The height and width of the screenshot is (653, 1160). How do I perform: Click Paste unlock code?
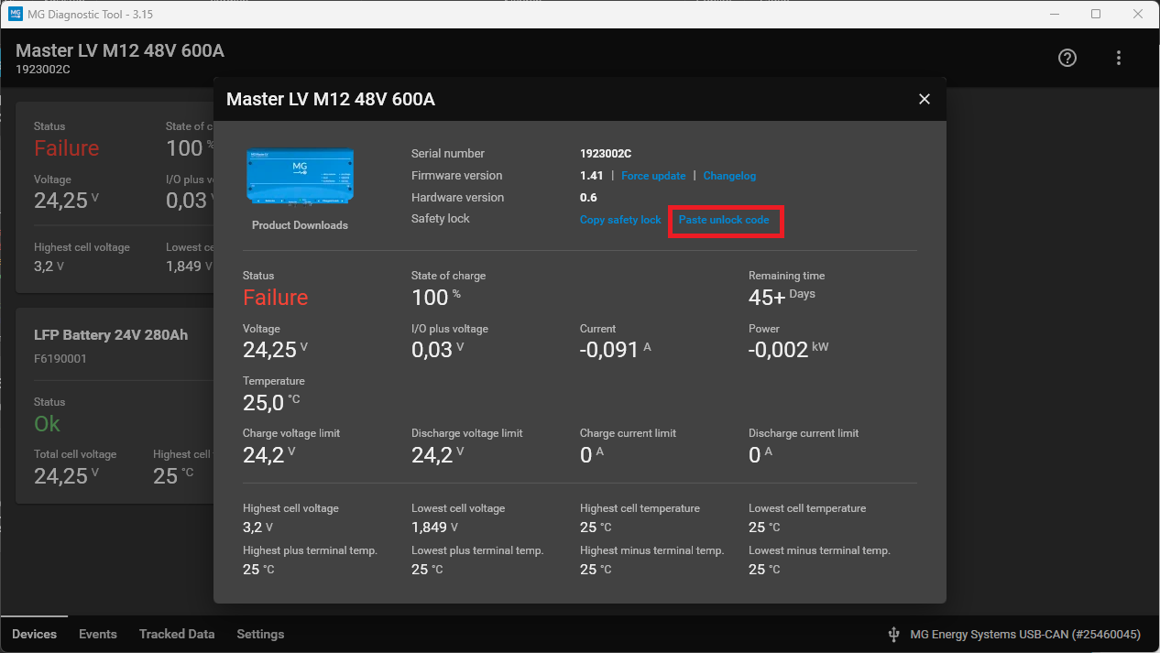[724, 220]
